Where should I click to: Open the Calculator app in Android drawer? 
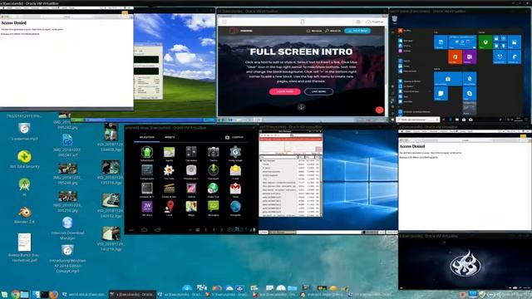pos(191,152)
